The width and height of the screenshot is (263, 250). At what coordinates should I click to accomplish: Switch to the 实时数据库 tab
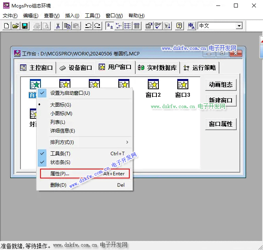coord(158,68)
